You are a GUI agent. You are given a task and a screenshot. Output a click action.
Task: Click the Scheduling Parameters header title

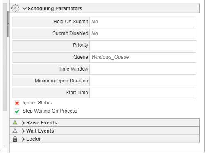click(x=55, y=9)
